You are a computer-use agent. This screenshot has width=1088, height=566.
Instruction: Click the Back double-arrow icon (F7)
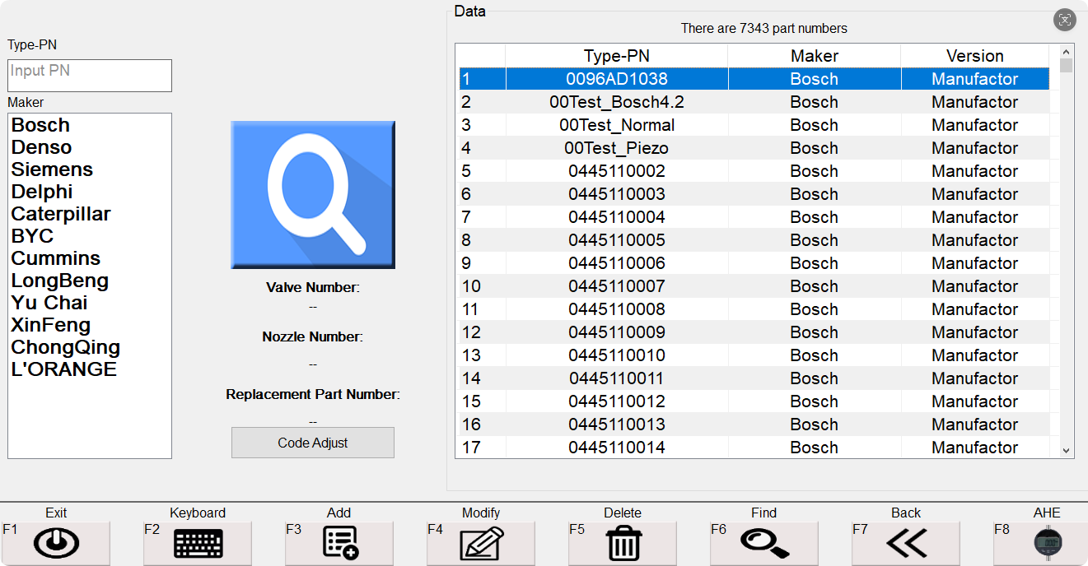coord(905,543)
